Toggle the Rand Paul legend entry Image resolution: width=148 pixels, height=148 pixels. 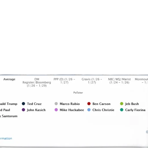pos(5,110)
